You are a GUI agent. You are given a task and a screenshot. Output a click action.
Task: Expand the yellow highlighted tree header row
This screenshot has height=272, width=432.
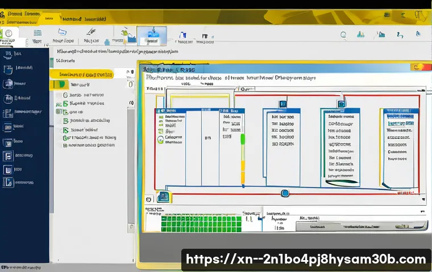(81, 74)
